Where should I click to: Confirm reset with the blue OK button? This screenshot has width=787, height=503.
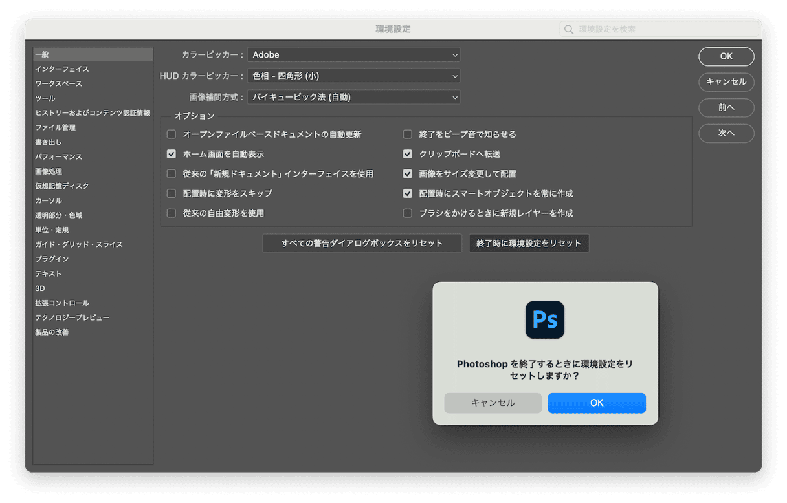(x=596, y=403)
